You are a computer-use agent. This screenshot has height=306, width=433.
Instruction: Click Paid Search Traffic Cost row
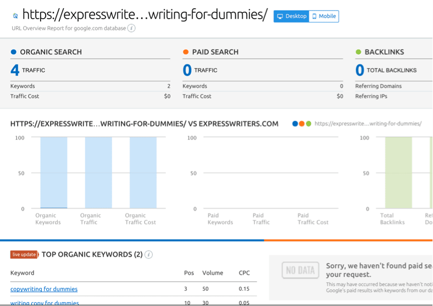[x=263, y=96]
